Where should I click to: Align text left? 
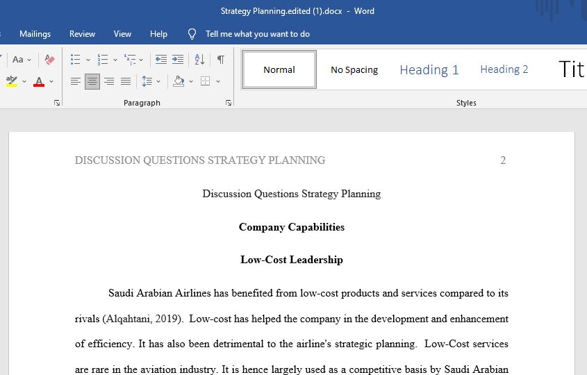pos(76,81)
